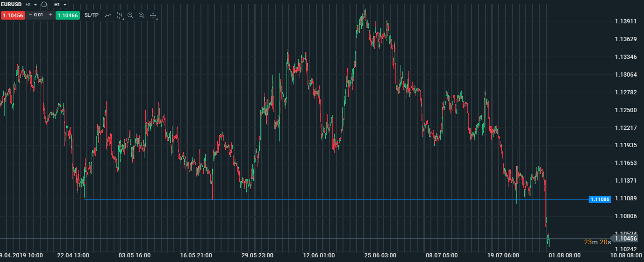
Task: Click the instrument info icon
Action: pos(44,4)
